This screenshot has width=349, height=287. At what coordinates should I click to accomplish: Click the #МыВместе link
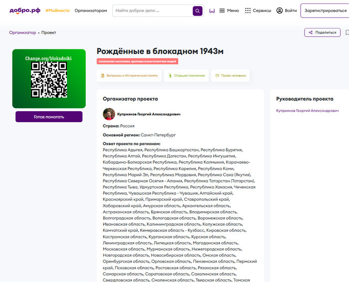(x=57, y=10)
